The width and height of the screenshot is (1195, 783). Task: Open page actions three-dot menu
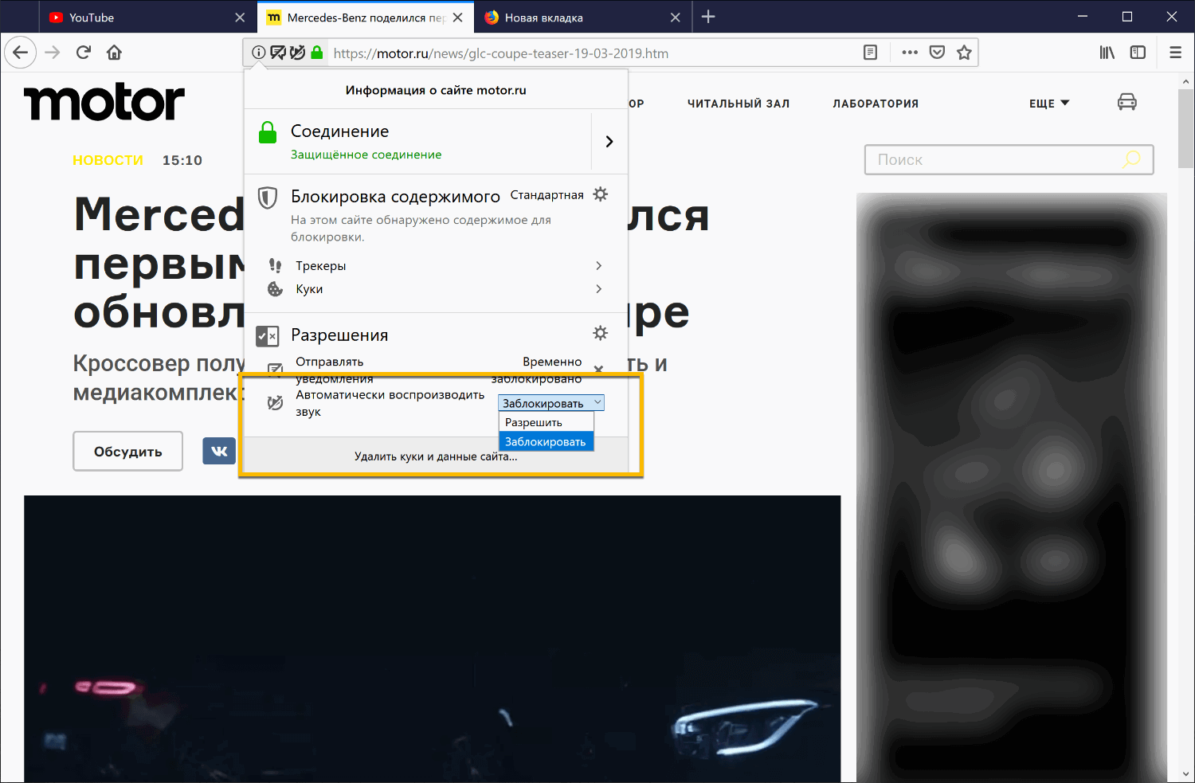[x=910, y=53]
